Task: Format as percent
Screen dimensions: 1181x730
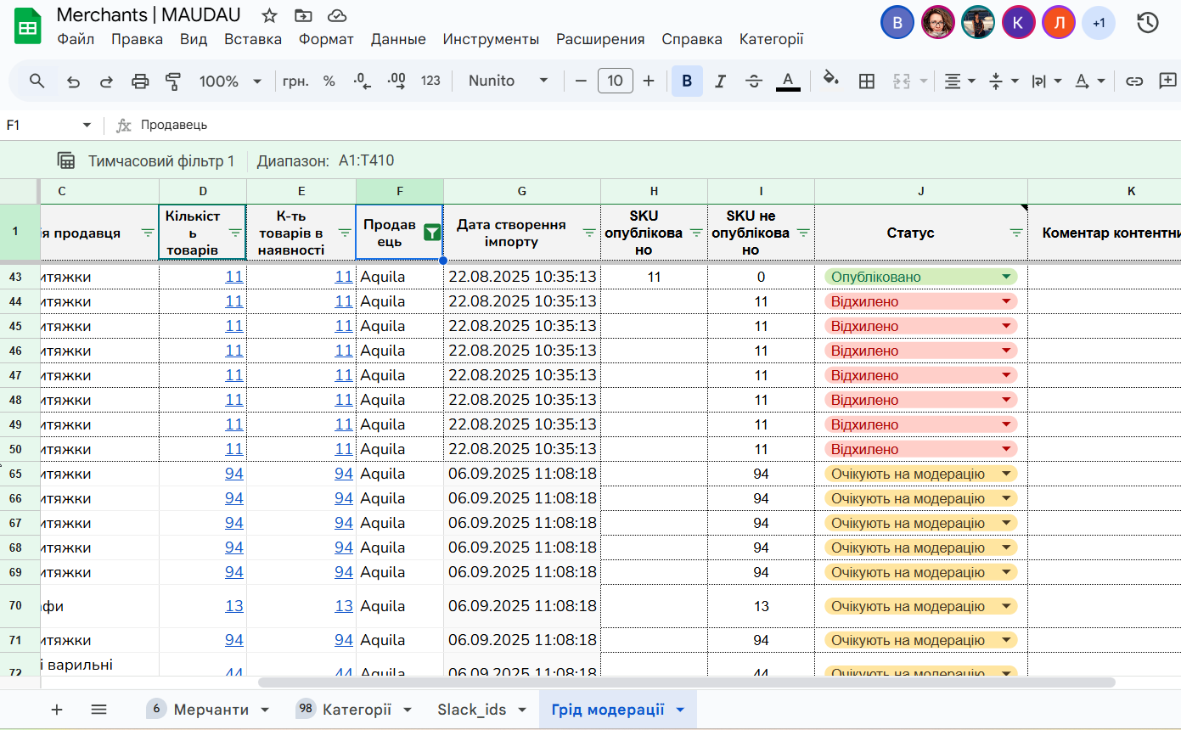Action: [329, 81]
